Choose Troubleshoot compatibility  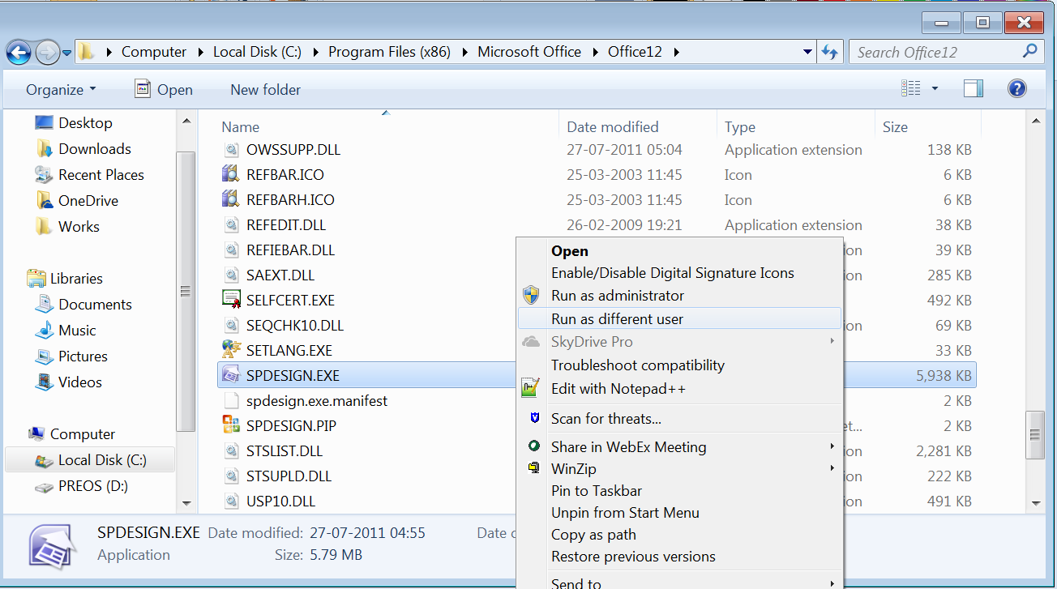(x=638, y=365)
